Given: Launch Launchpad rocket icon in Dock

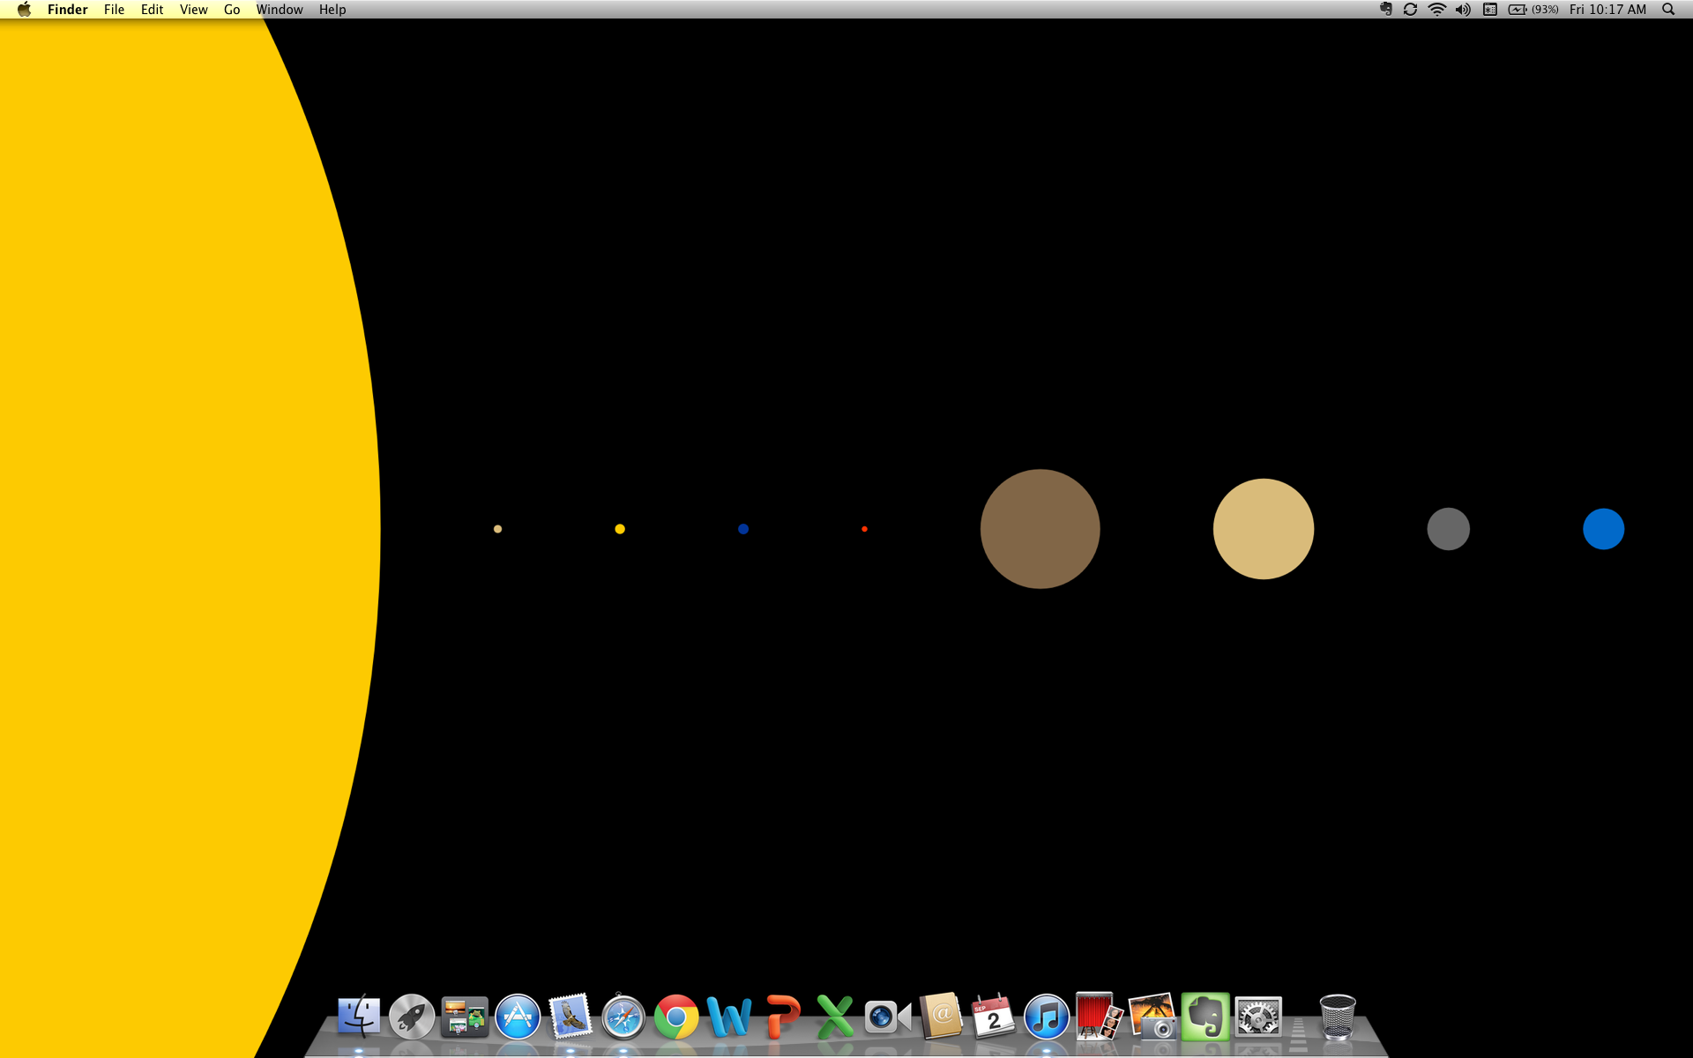Looking at the screenshot, I should (412, 1017).
